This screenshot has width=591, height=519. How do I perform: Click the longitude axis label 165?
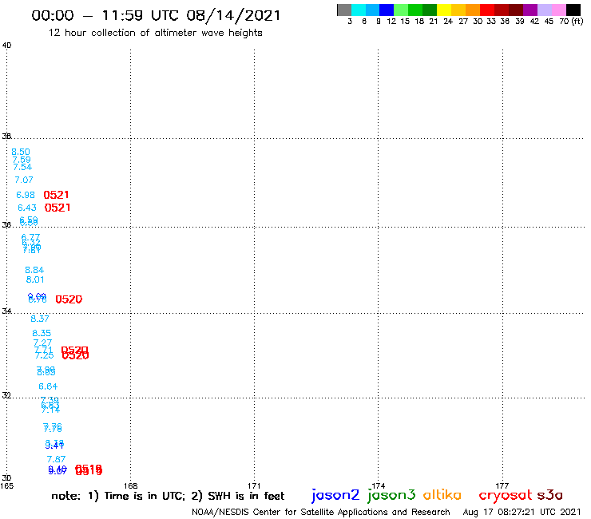tap(6, 485)
